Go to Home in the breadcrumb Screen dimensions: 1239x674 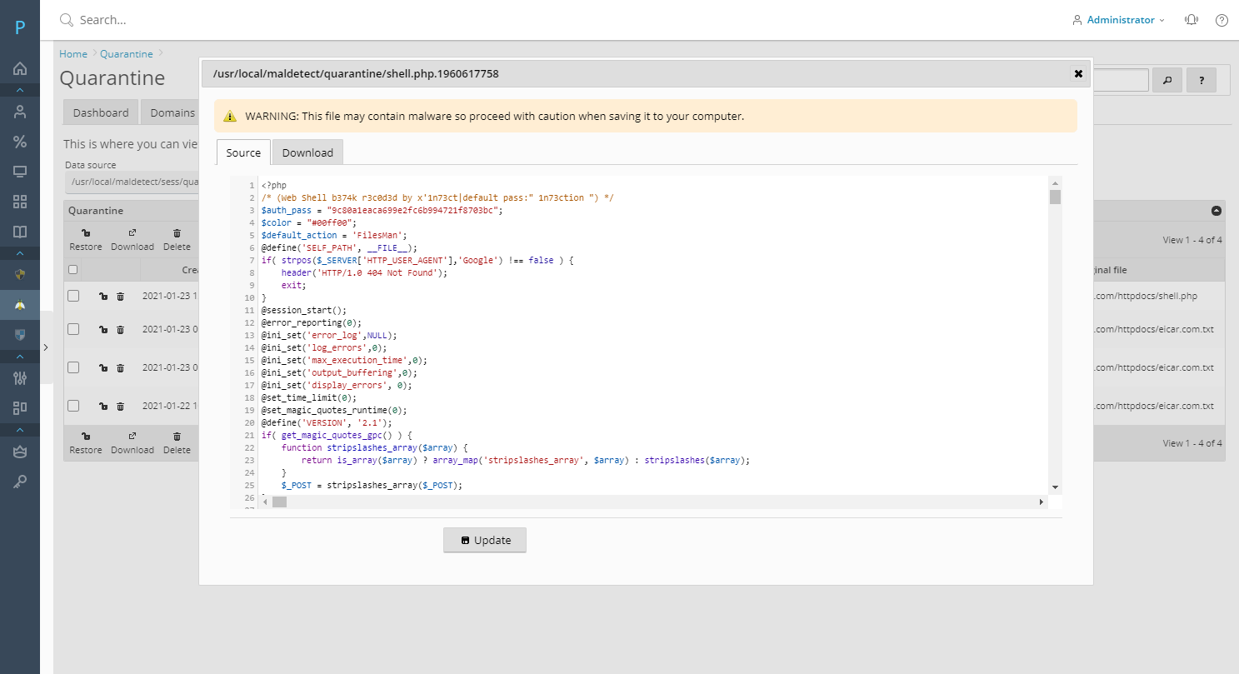tap(73, 53)
